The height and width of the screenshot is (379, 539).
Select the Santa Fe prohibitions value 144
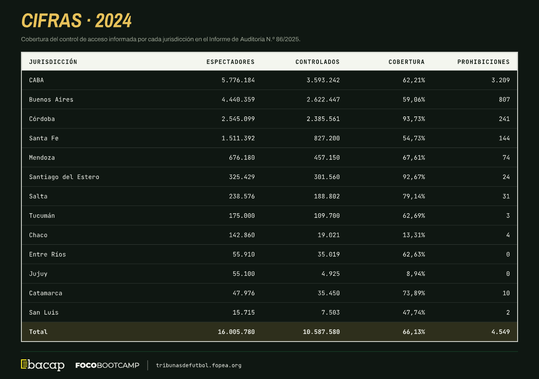(504, 138)
